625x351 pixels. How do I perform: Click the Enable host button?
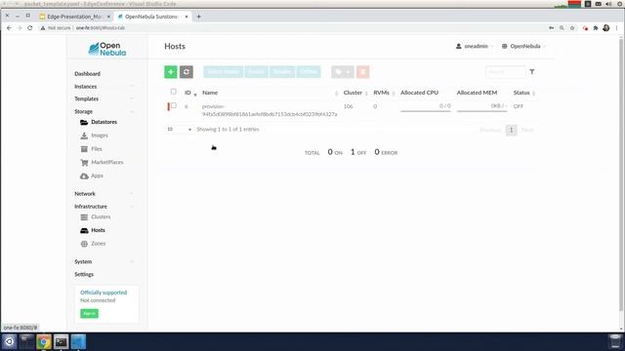pyautogui.click(x=256, y=72)
